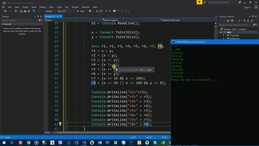Open the Debug menu
This screenshot has height=146, width=259.
click(x=42, y=7)
